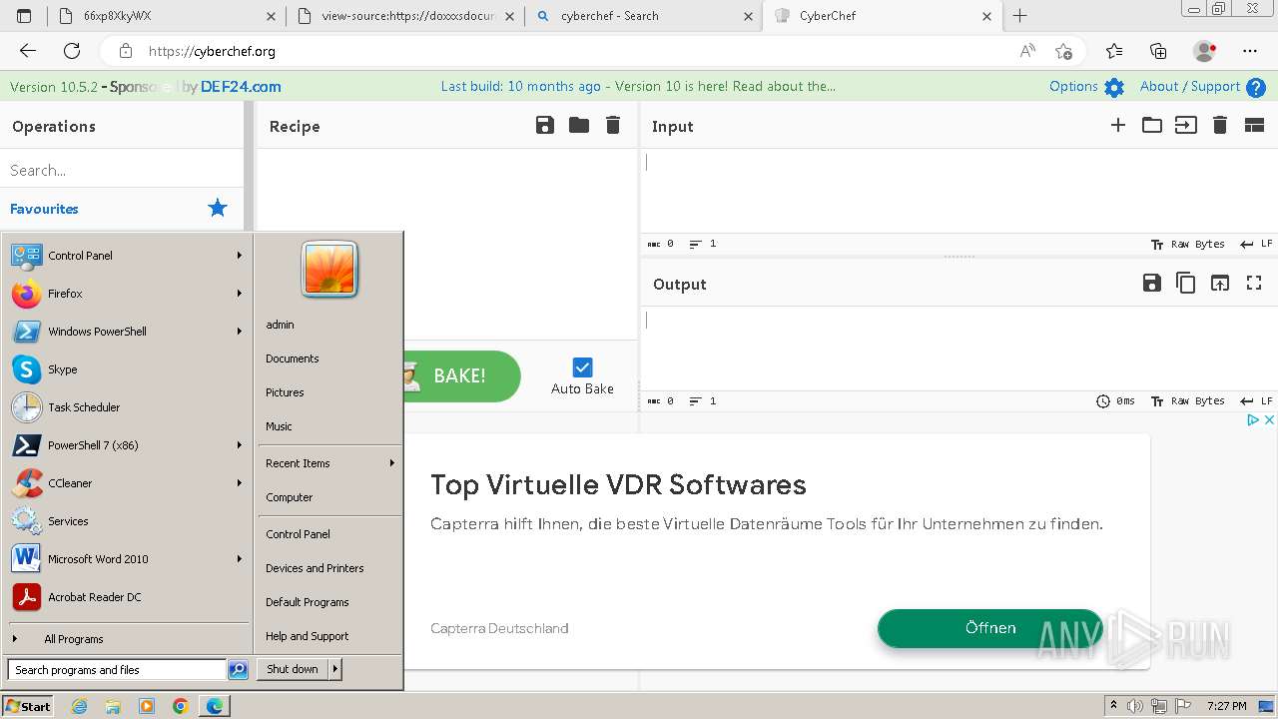Load a saved recipe via the folder icon
This screenshot has height=719, width=1278.
coord(579,125)
